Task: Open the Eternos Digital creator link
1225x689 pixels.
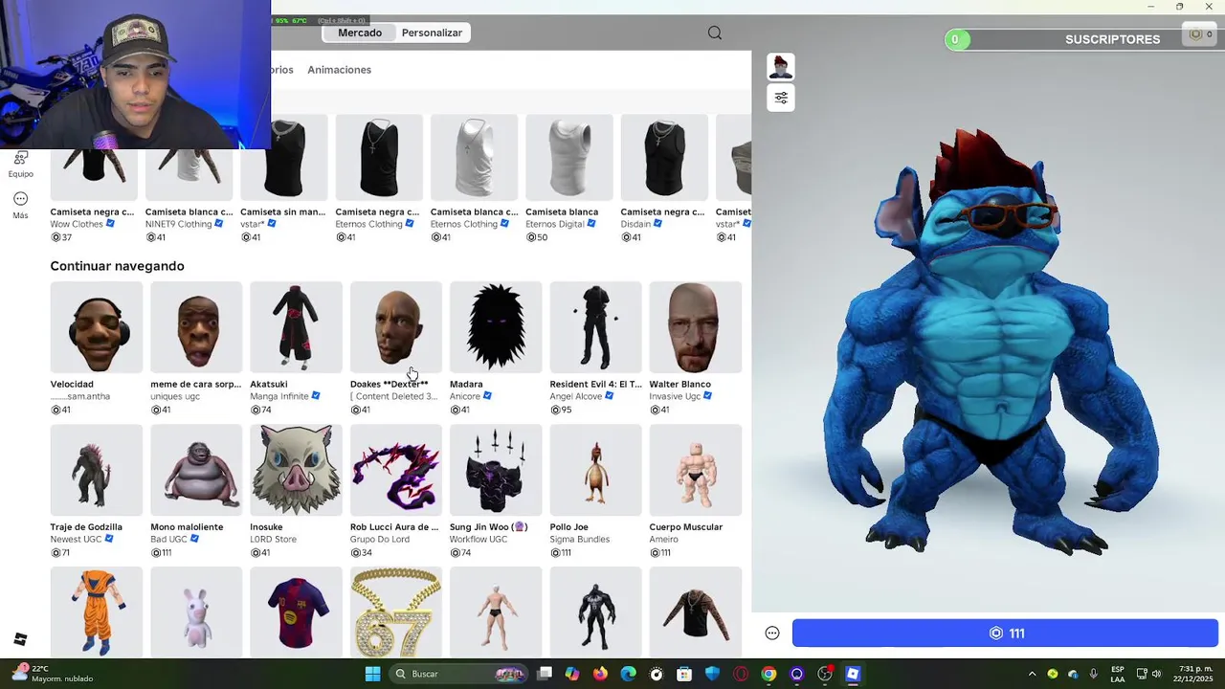Action: coord(555,224)
